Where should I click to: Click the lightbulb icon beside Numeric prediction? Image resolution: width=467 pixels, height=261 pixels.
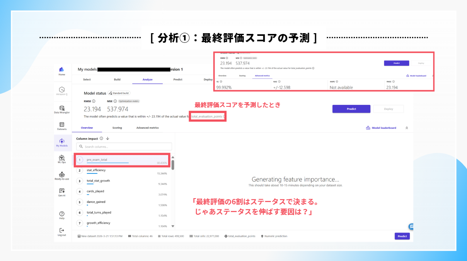point(262,236)
